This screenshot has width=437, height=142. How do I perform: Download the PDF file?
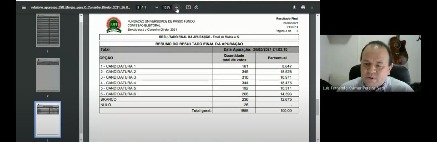(x=294, y=7)
